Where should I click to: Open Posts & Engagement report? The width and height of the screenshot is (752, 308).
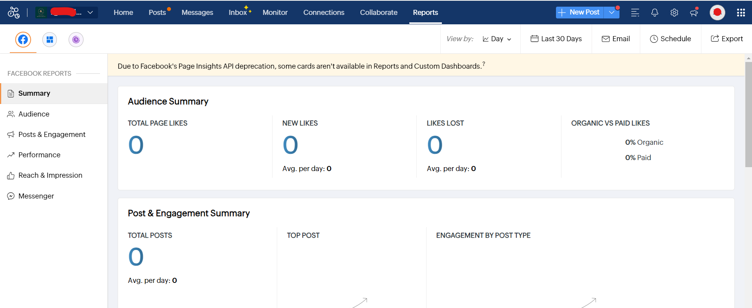click(54, 135)
